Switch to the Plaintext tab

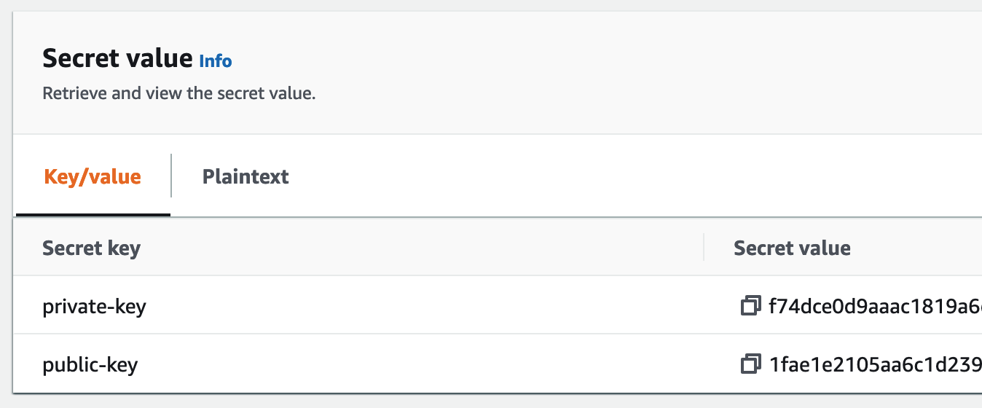[x=245, y=176]
